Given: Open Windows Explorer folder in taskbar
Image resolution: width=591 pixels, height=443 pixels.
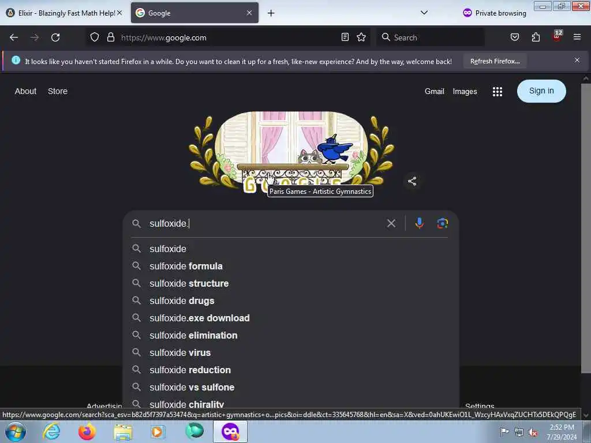Looking at the screenshot, I should tap(123, 432).
